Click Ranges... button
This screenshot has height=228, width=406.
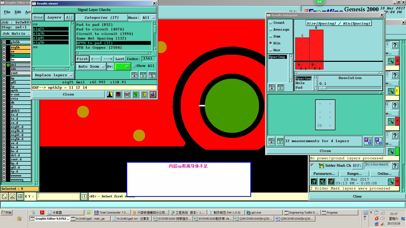click(354, 174)
